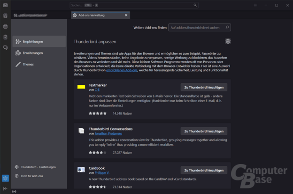Open the Address Book space icon

5,16
